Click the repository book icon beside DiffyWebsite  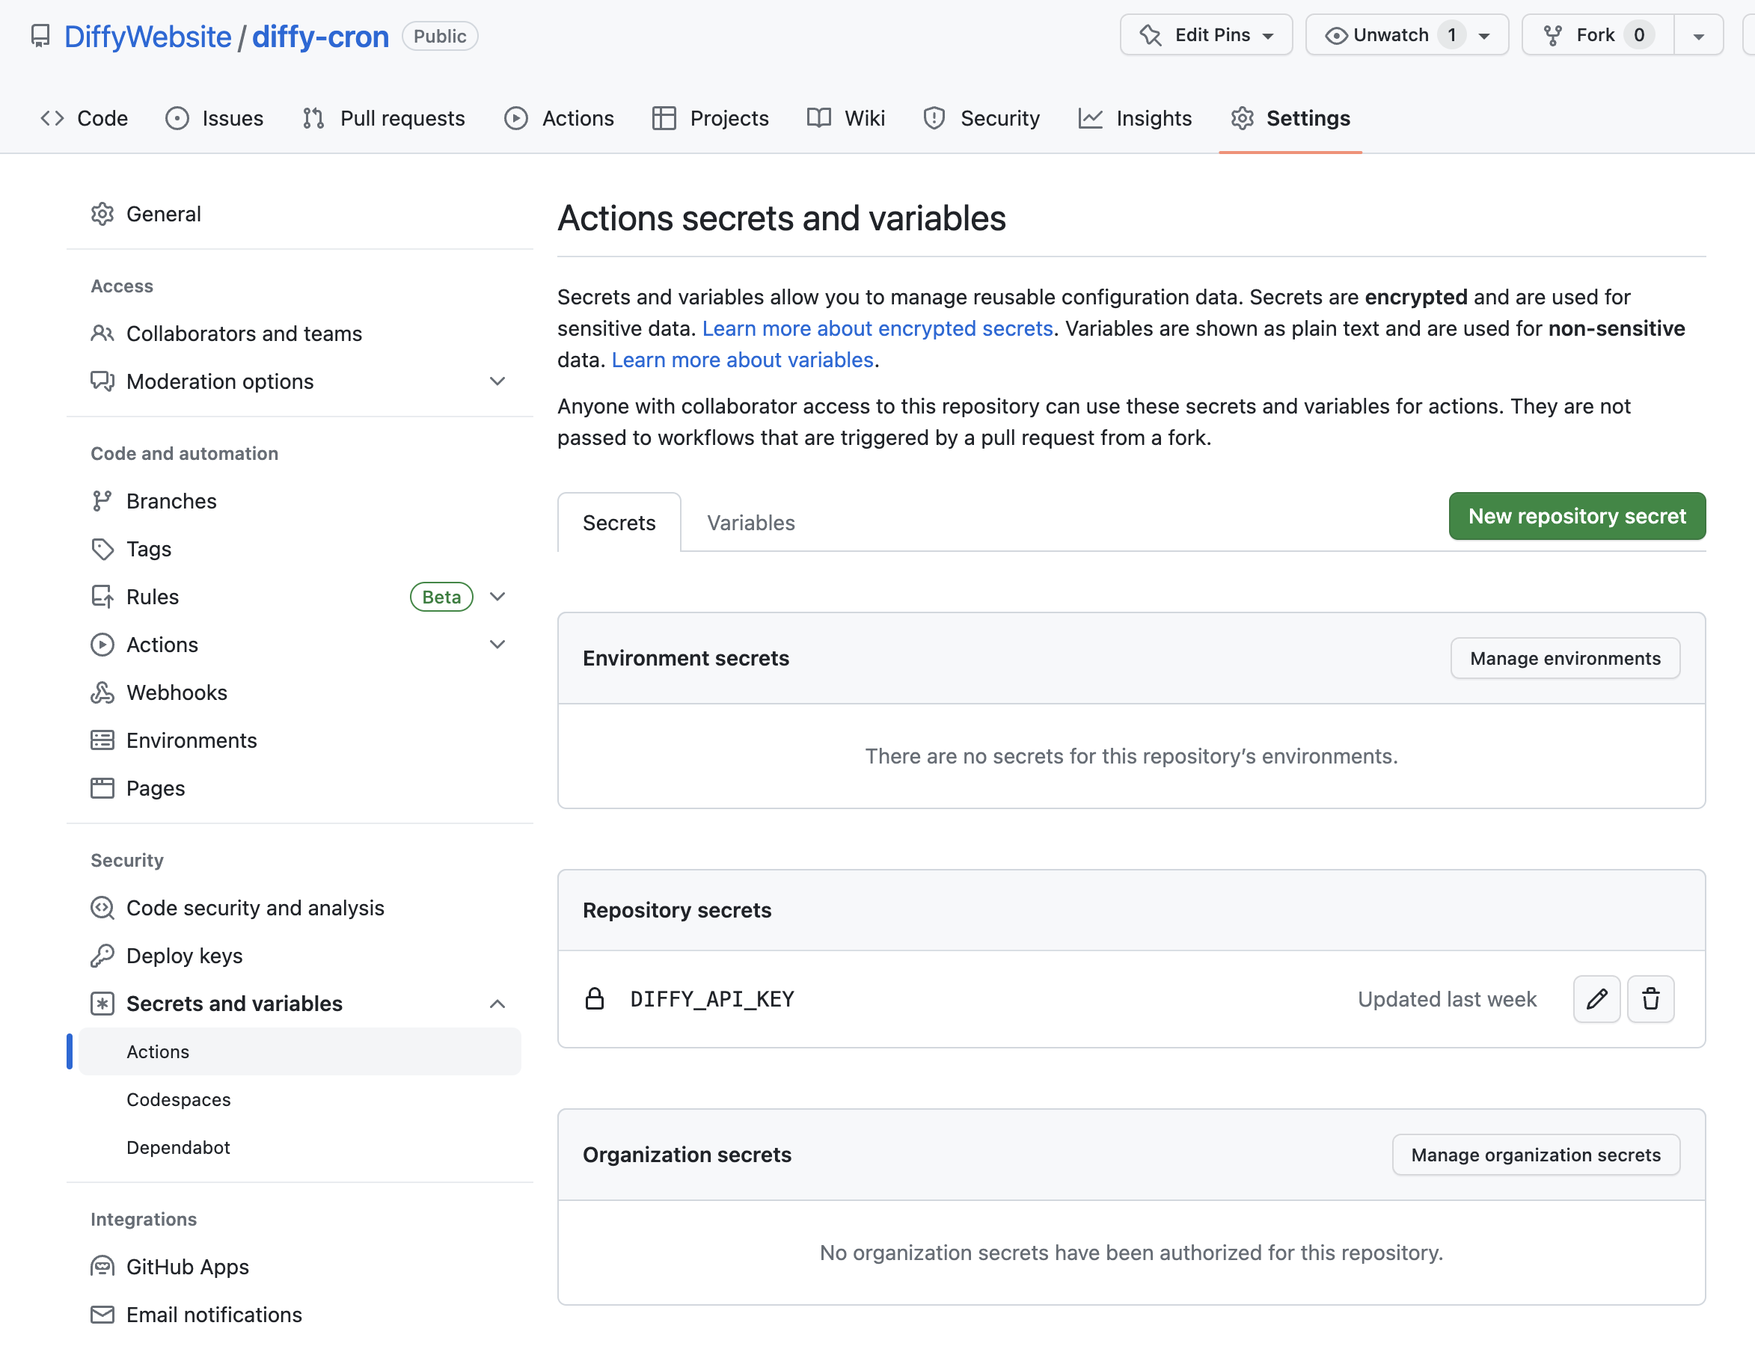40,36
